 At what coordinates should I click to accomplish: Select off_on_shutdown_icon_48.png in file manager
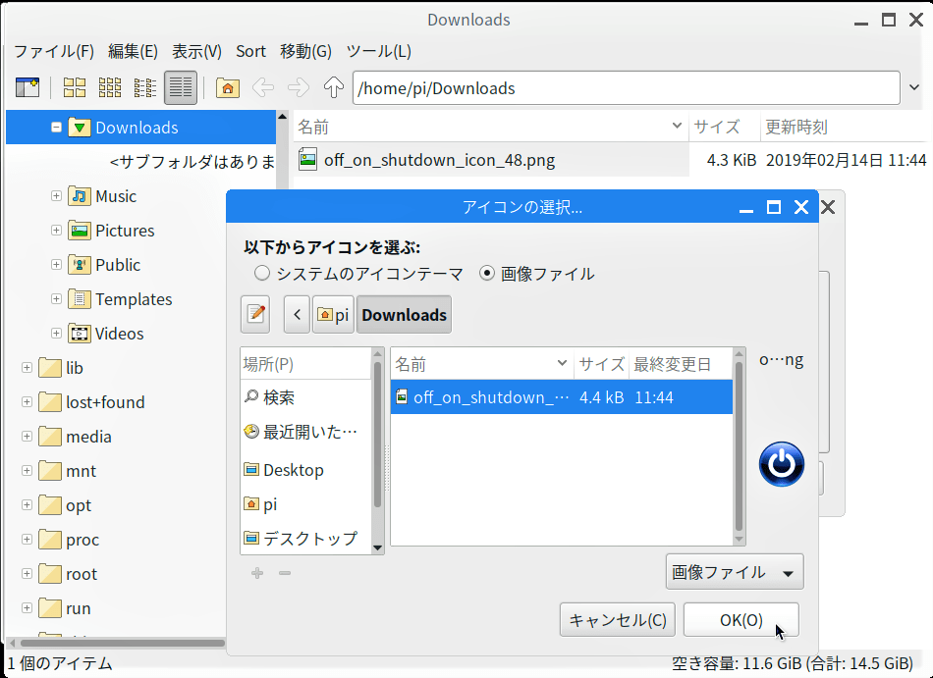[439, 160]
